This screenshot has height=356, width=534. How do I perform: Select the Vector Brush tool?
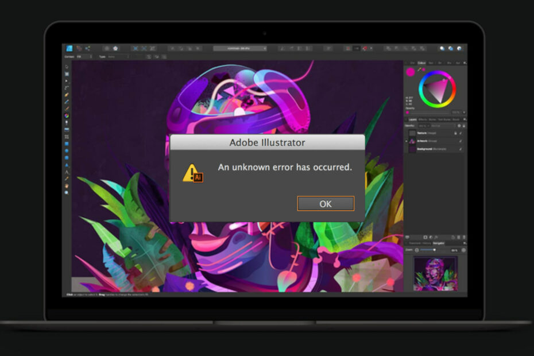[x=67, y=109]
